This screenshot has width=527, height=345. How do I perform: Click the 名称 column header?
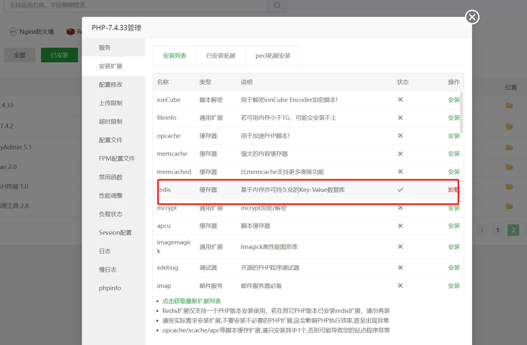163,82
